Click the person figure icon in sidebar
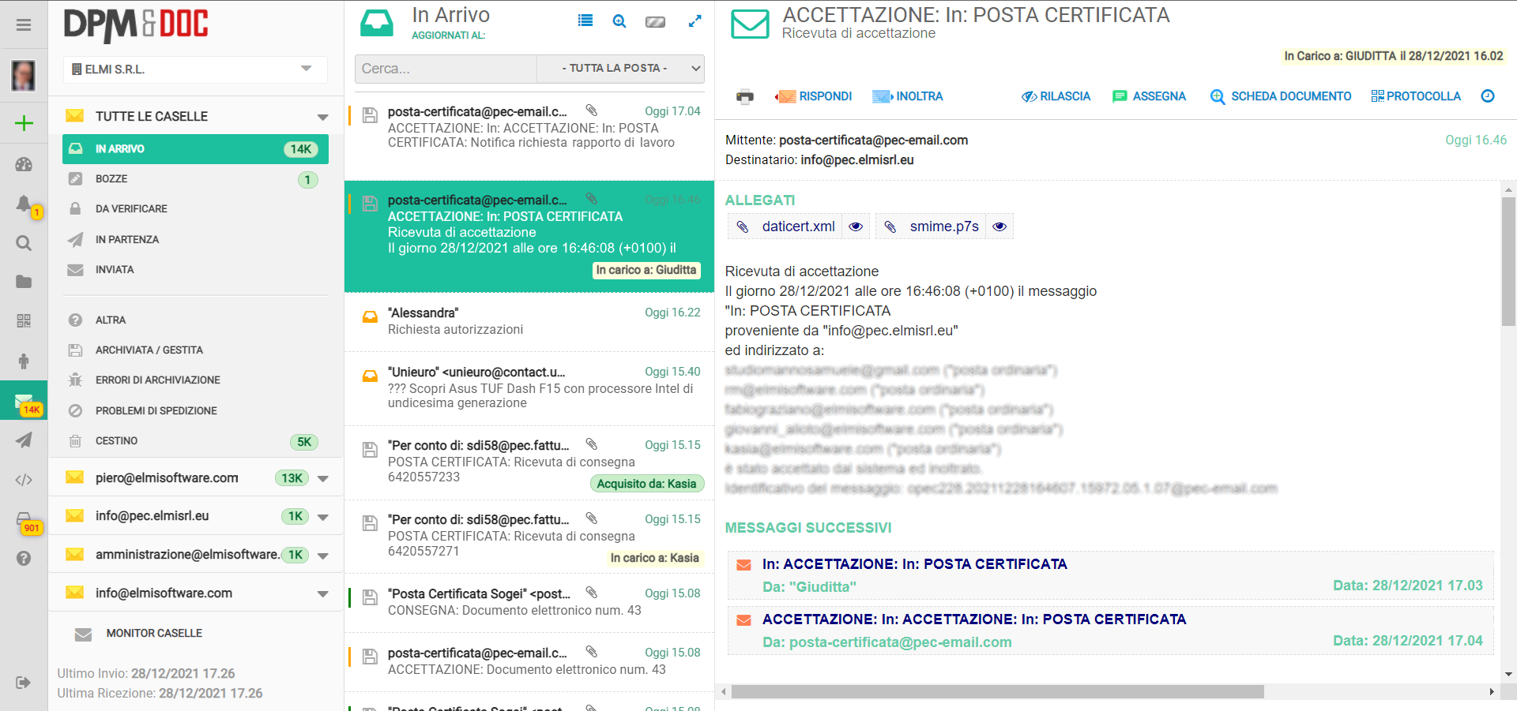Viewport: 1517px width, 711px height. click(24, 361)
